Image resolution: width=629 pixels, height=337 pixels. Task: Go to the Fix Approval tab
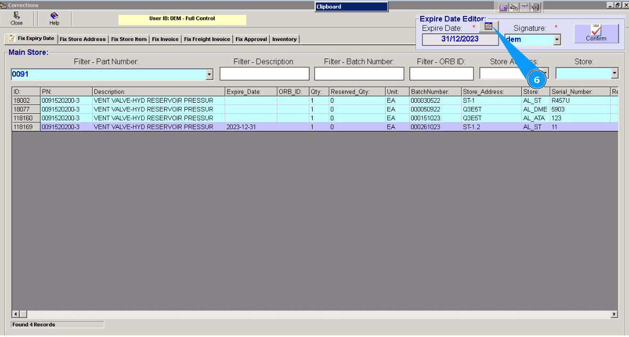(251, 39)
